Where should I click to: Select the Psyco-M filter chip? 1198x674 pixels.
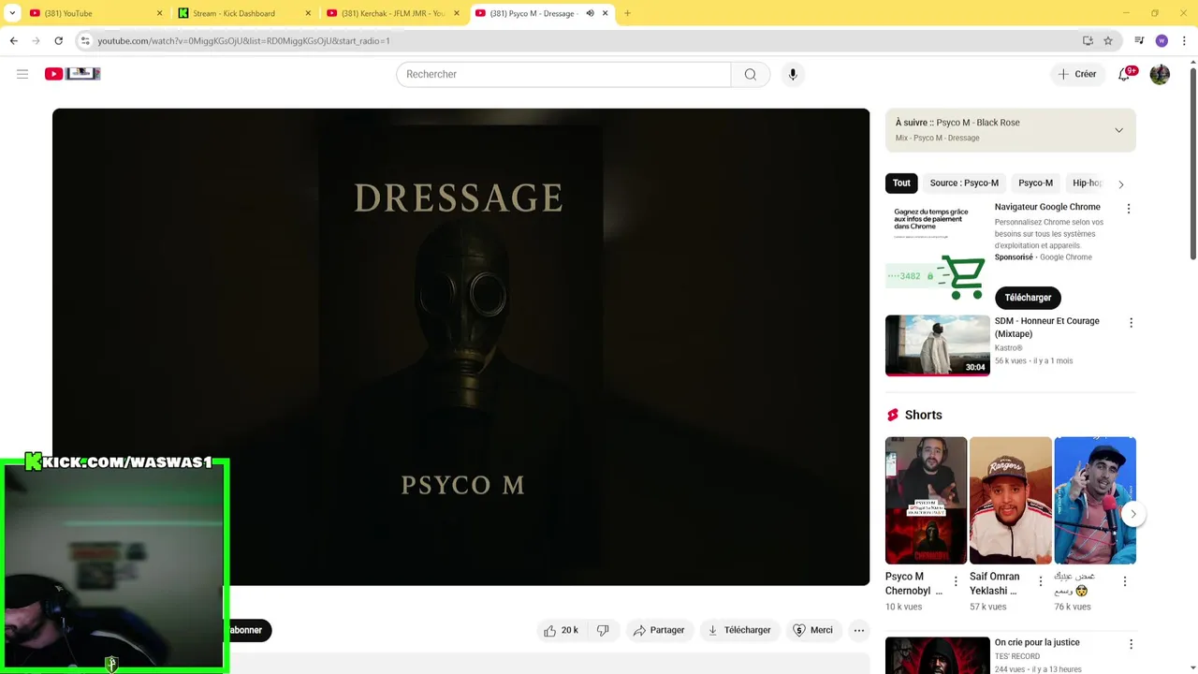point(1035,183)
